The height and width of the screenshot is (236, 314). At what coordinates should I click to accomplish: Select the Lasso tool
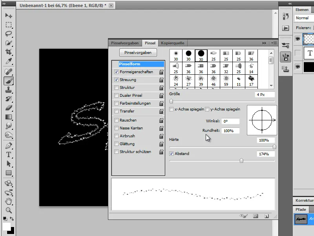point(8,34)
